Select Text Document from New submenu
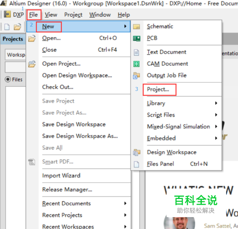Image resolution: width=238 pixels, height=229 pixels. click(x=176, y=52)
